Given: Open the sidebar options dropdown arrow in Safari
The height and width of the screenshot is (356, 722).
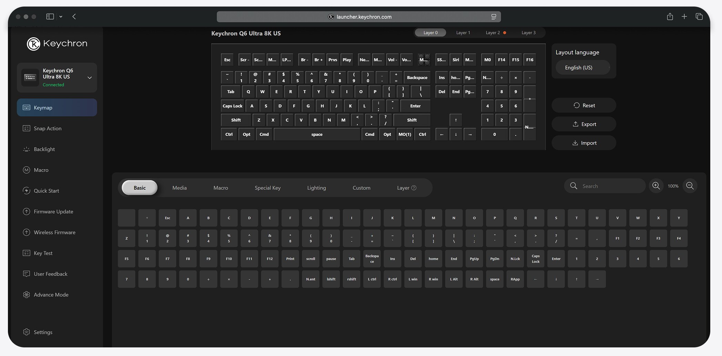Looking at the screenshot, I should click(x=61, y=17).
